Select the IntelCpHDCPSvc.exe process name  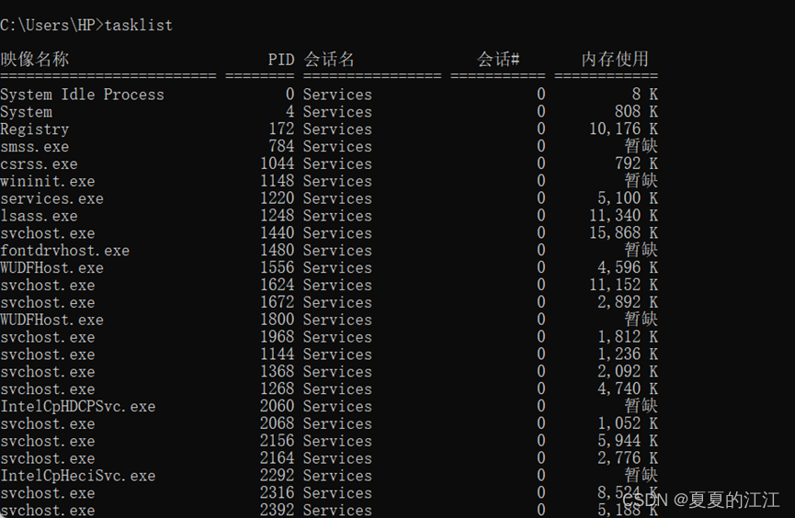tap(77, 407)
